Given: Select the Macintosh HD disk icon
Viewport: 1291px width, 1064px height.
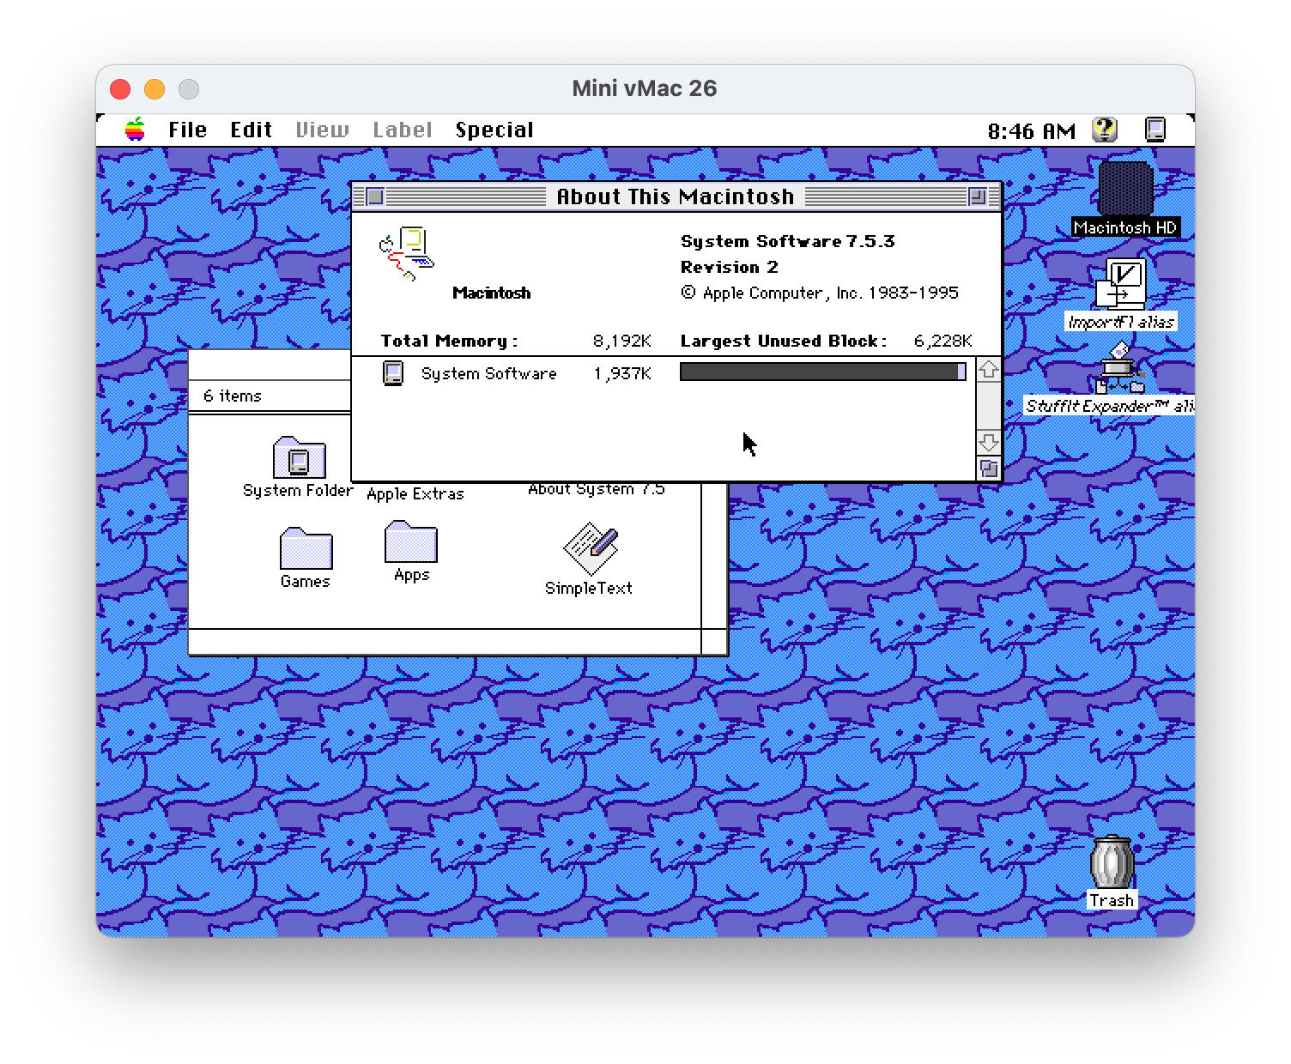Looking at the screenshot, I should tap(1125, 189).
